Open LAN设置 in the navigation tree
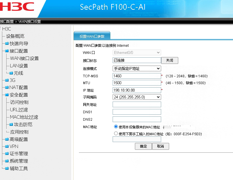233x180 pixels. [x=19, y=66]
